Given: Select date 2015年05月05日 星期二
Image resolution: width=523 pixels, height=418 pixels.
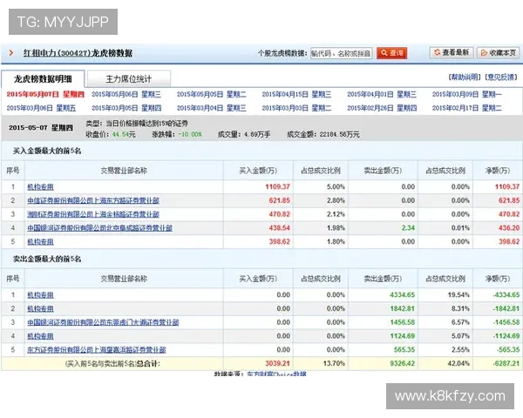Looking at the screenshot, I should 212,94.
